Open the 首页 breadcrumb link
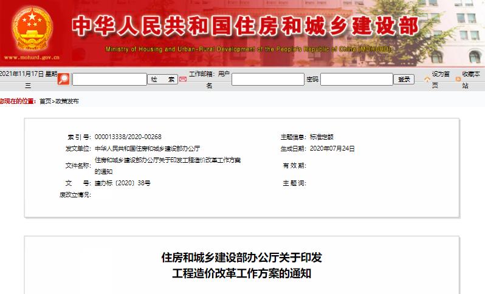The image size is (485, 294). pos(45,101)
